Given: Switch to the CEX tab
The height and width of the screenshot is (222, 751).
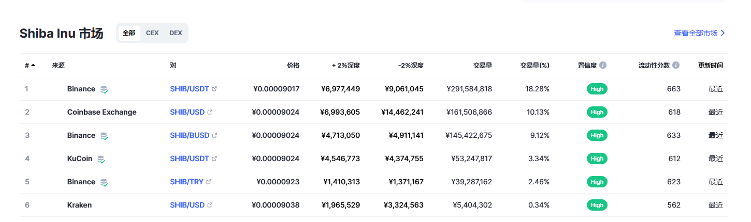Looking at the screenshot, I should (x=152, y=33).
